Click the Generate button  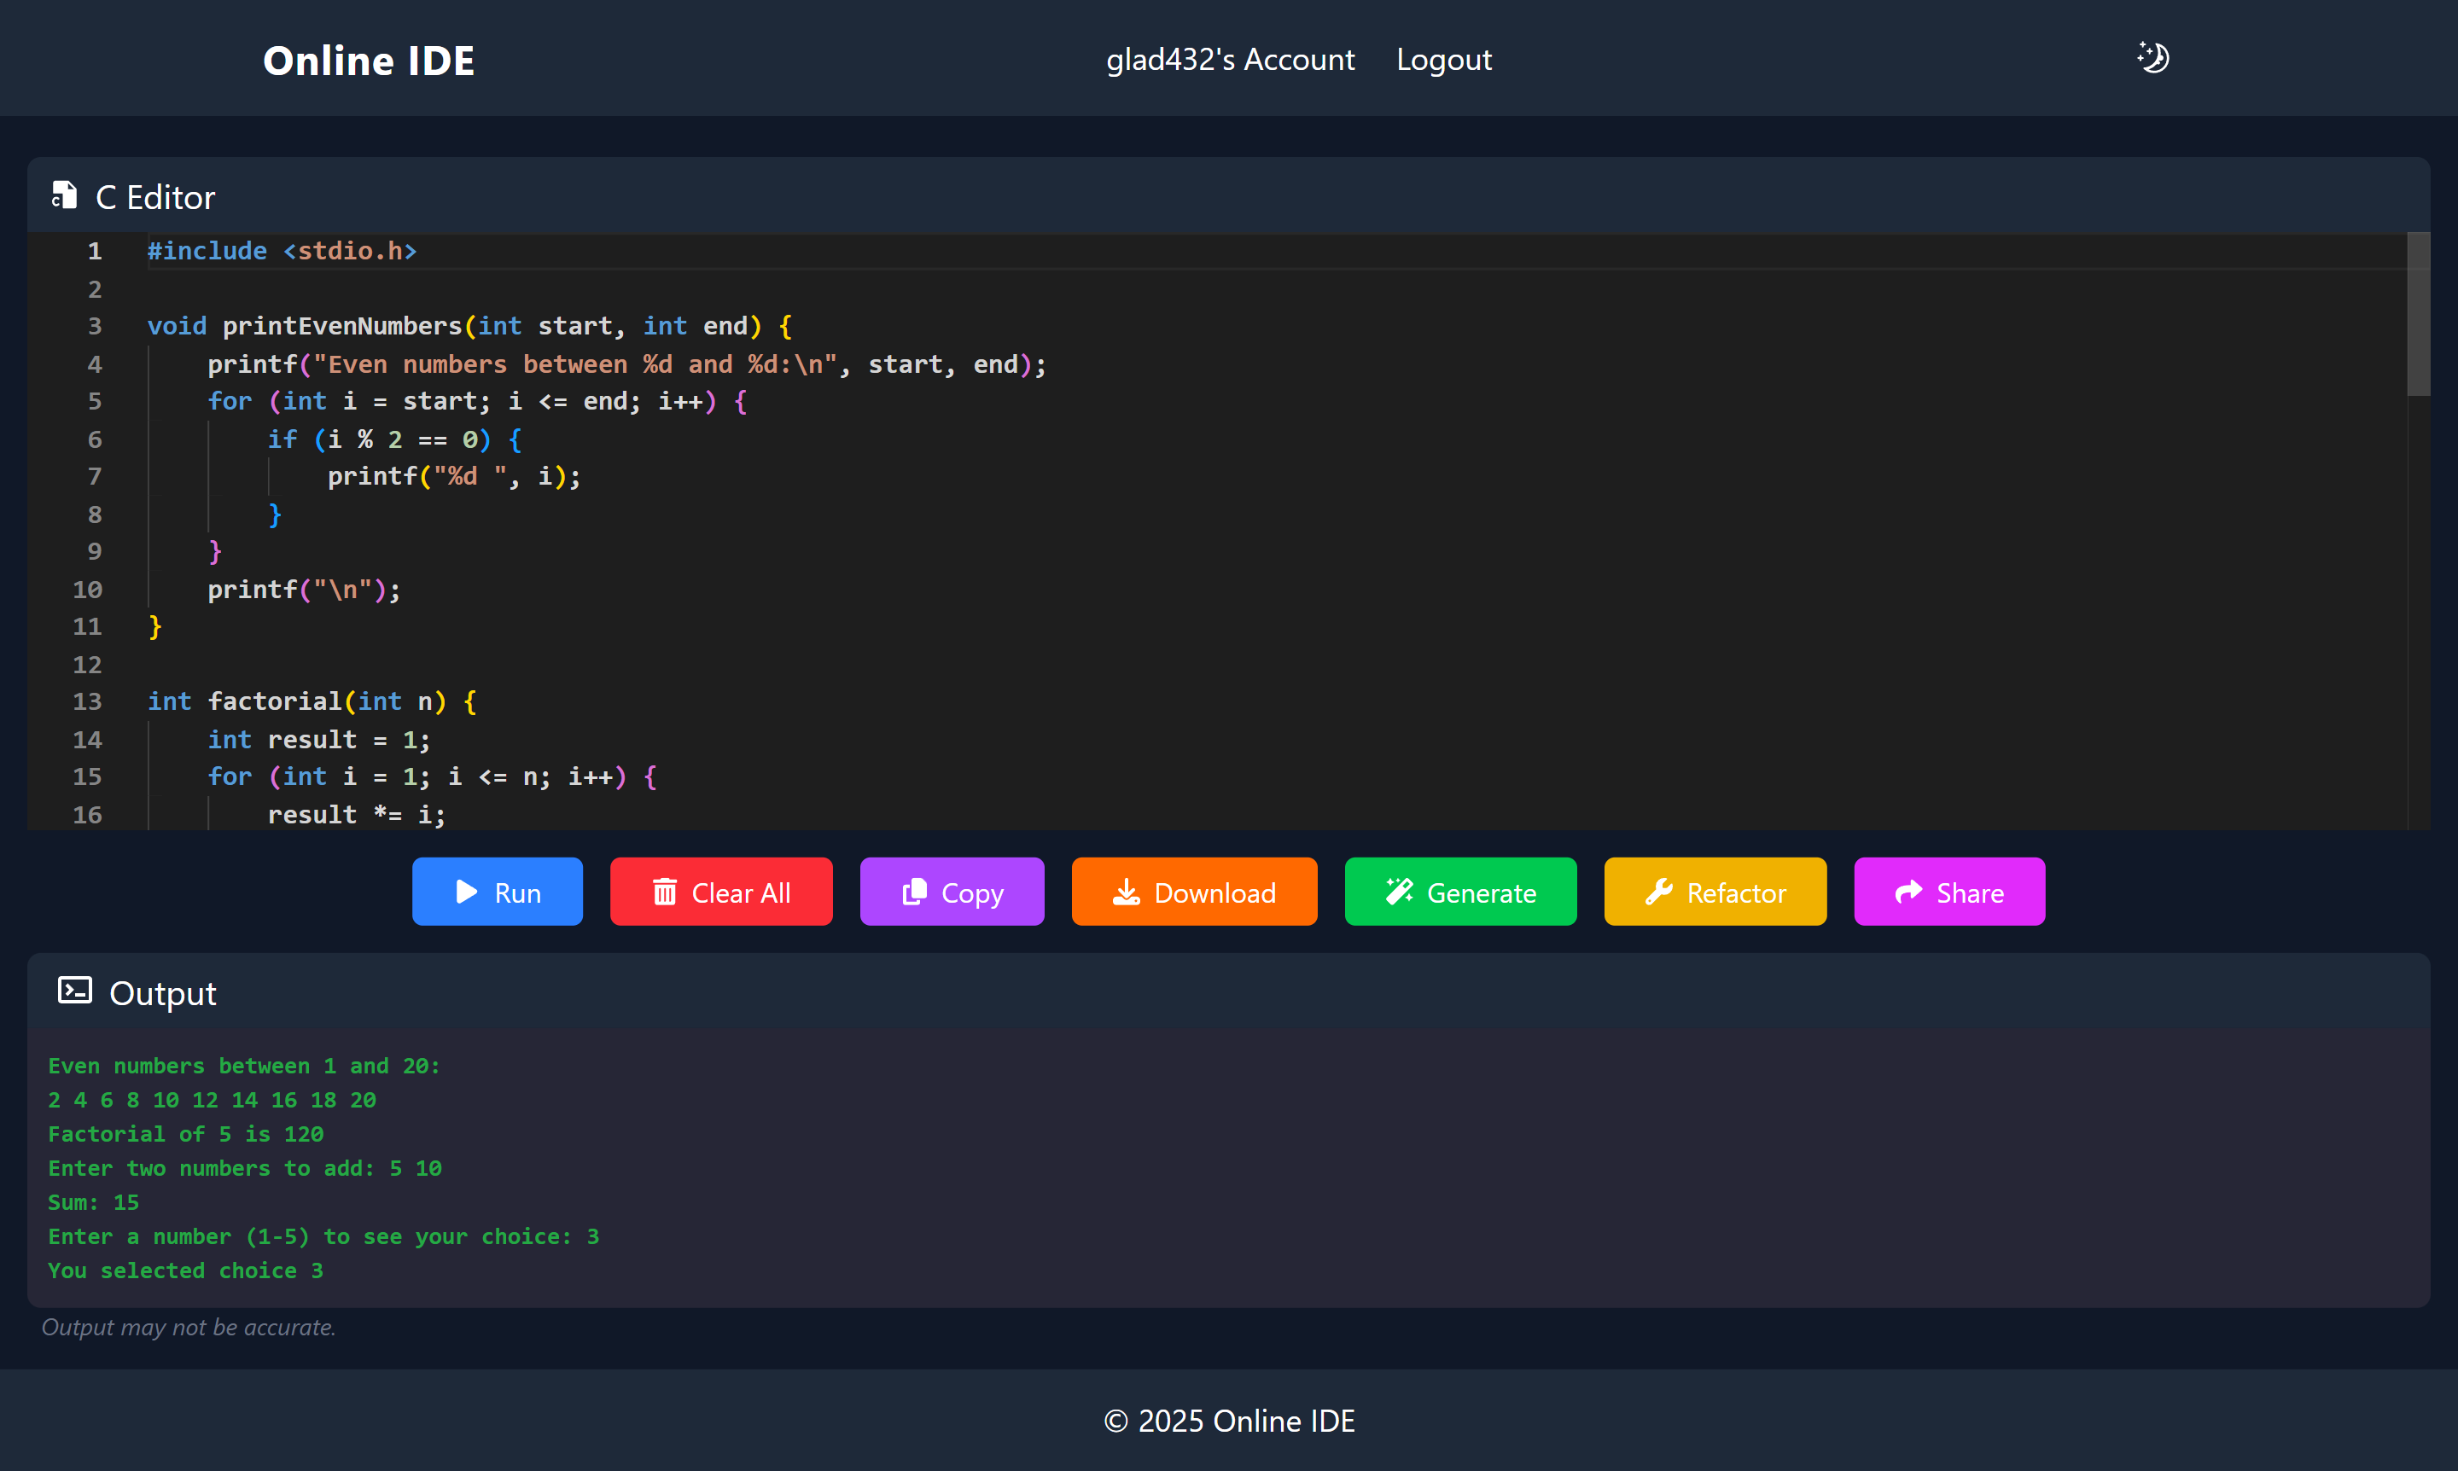1460,891
